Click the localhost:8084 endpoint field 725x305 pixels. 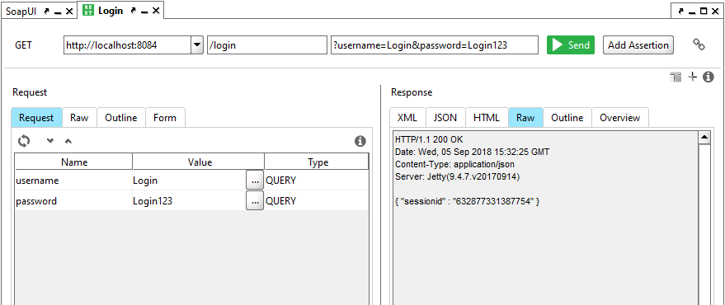[127, 45]
